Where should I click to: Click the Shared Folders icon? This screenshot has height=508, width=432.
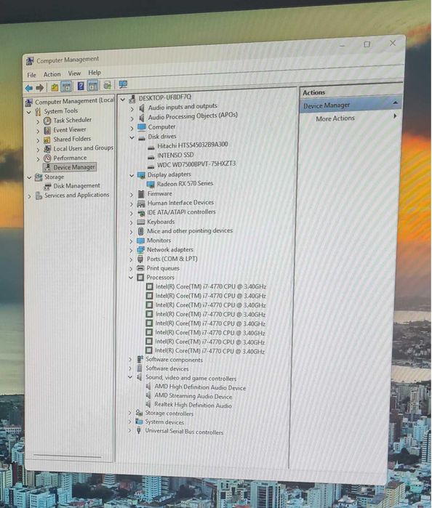[47, 140]
